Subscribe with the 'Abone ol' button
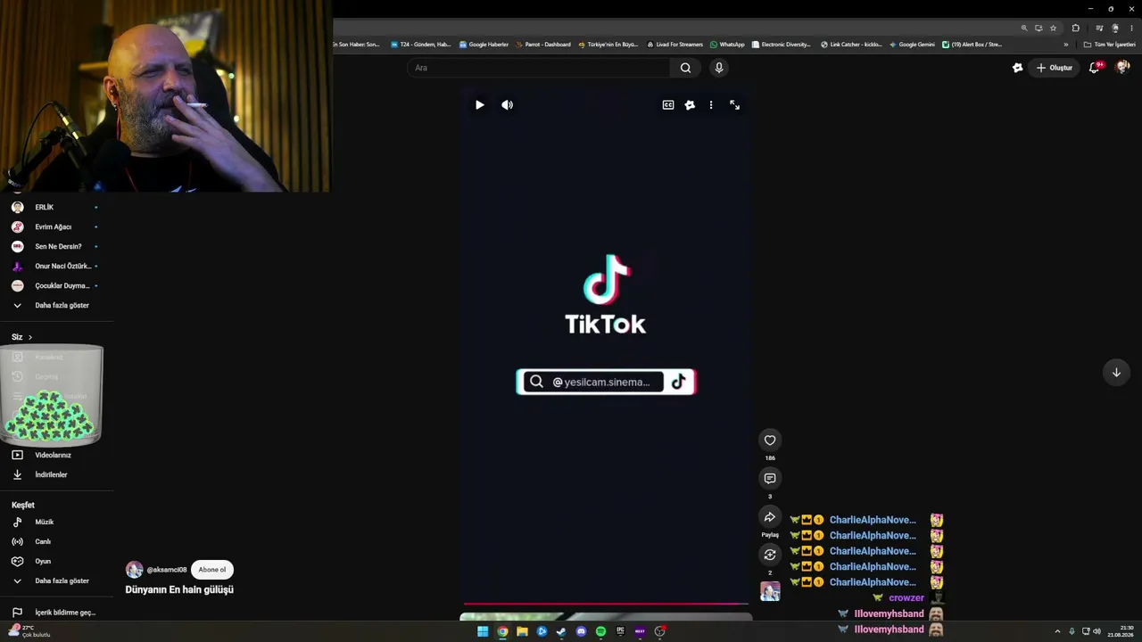Image resolution: width=1142 pixels, height=642 pixels. [212, 570]
